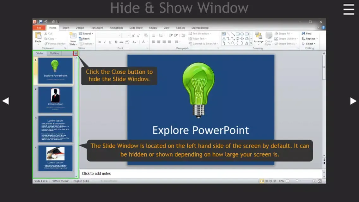Click the Find button
This screenshot has width=359, height=202.
307,34
